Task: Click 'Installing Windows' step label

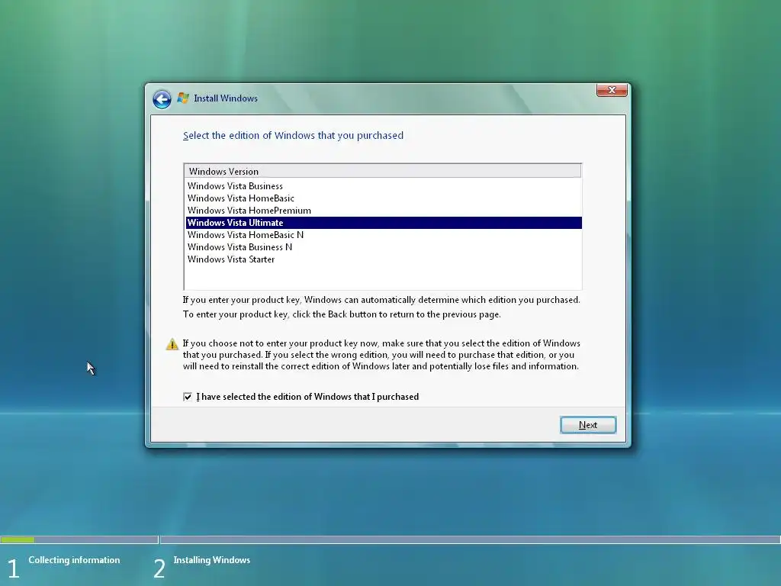Action: tap(212, 560)
